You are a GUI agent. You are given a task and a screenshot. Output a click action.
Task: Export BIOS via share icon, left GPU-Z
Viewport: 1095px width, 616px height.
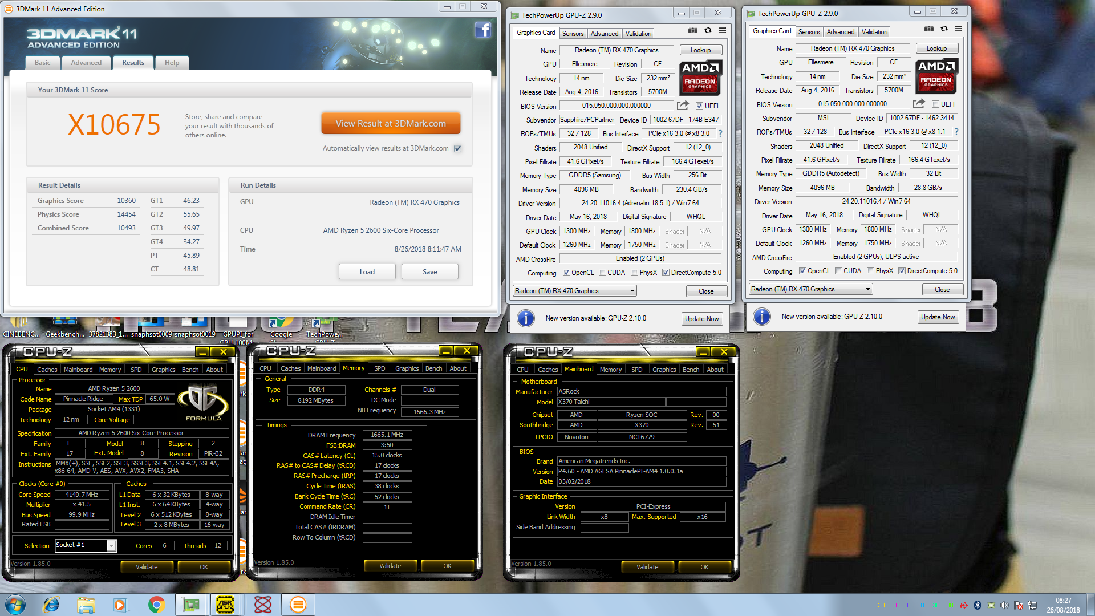(x=683, y=106)
